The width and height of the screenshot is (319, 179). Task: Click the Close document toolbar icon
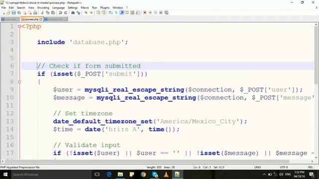(x=24, y=12)
